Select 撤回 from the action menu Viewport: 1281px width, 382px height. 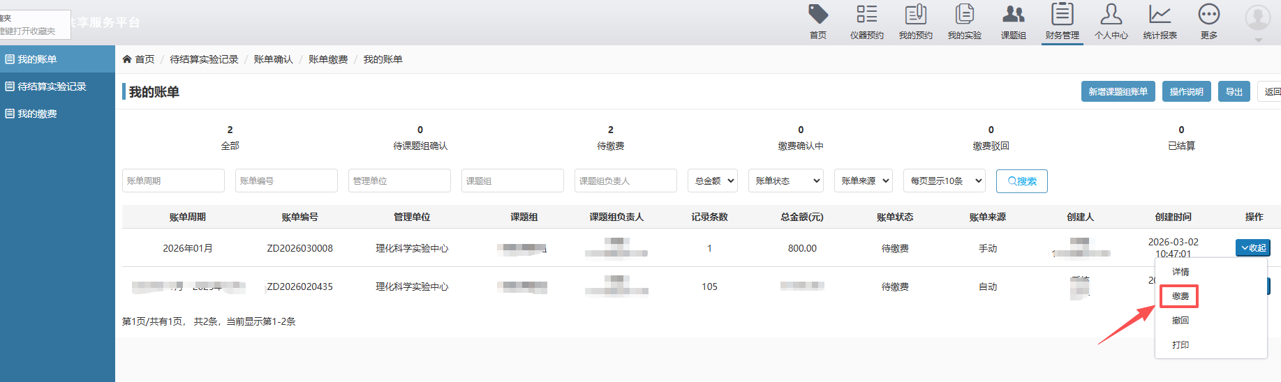pyautogui.click(x=1180, y=321)
